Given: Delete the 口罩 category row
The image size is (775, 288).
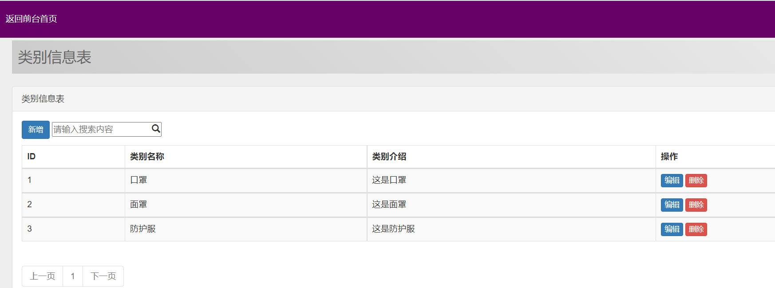Looking at the screenshot, I should (696, 180).
